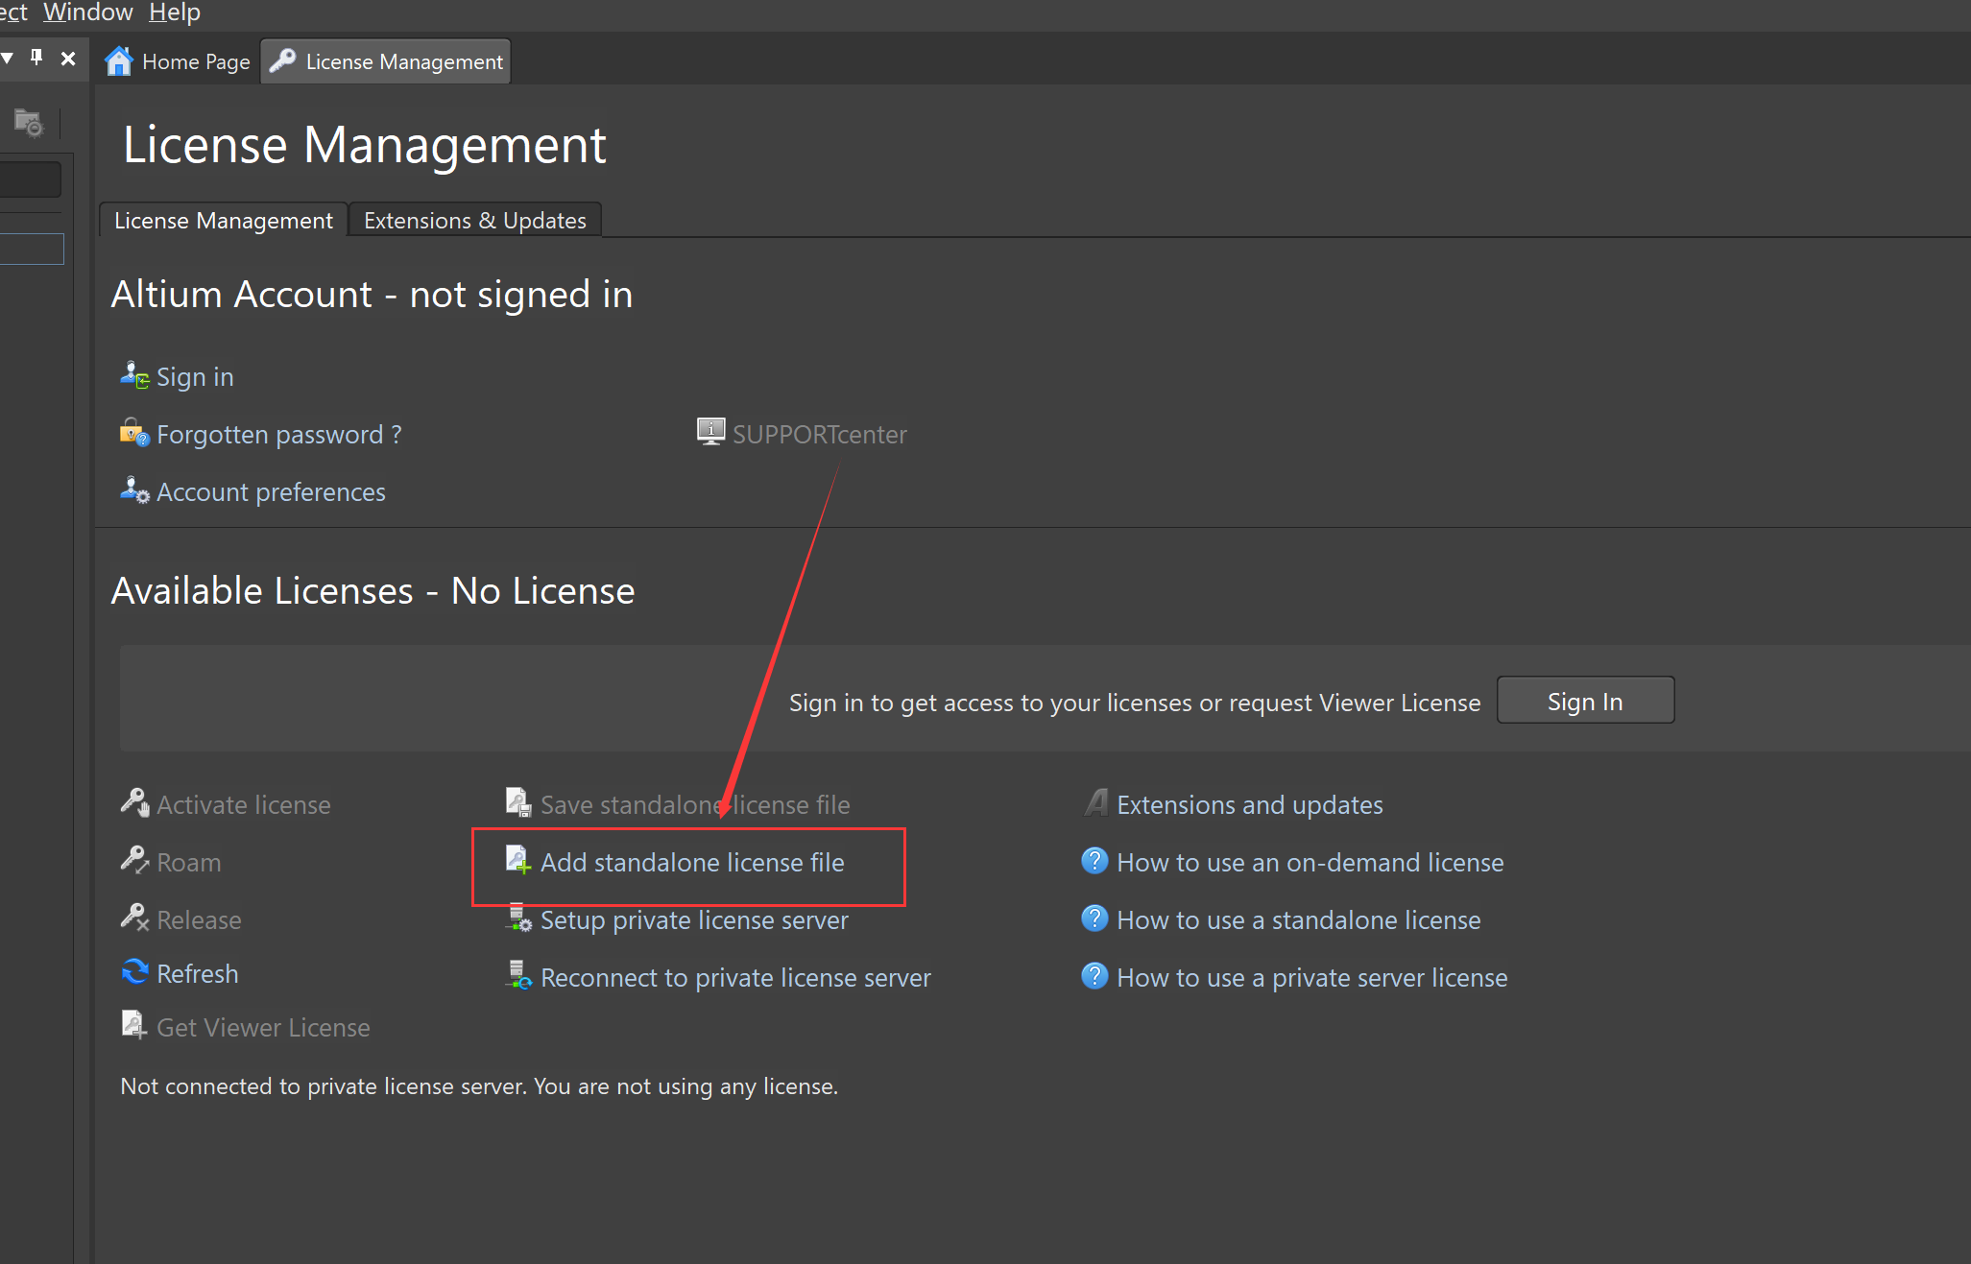Click Add standalone license file link

(x=692, y=863)
